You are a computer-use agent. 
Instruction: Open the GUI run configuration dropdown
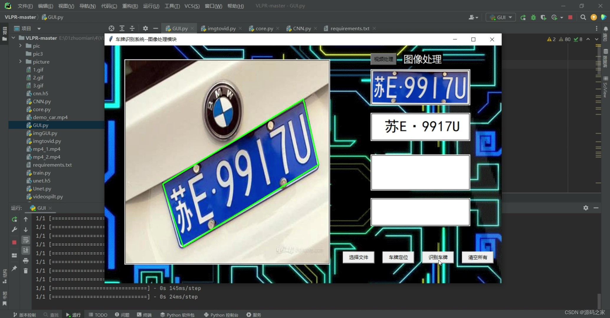tap(501, 17)
